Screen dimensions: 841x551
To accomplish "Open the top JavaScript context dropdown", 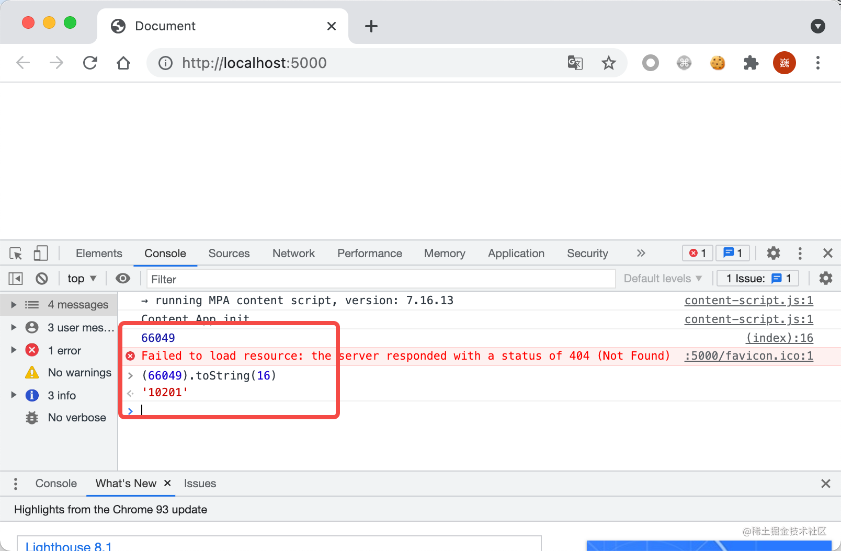I will [82, 279].
